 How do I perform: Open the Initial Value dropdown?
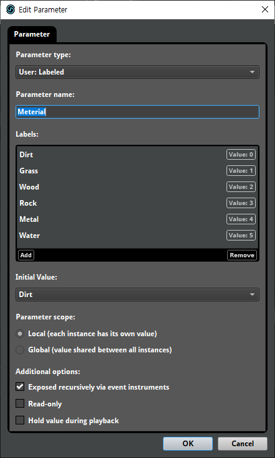137,295
